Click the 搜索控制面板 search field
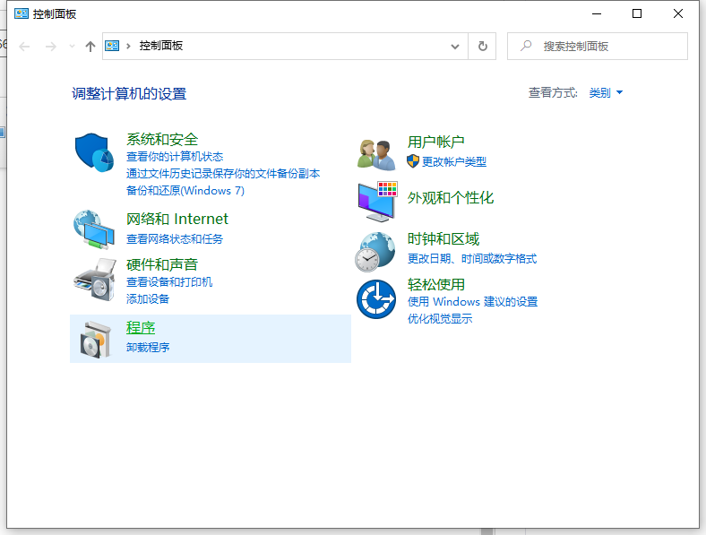Screen dimensions: 706x535 [597, 46]
